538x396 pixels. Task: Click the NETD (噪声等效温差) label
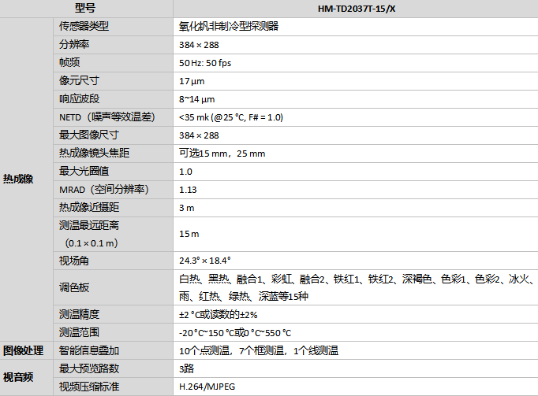107,117
